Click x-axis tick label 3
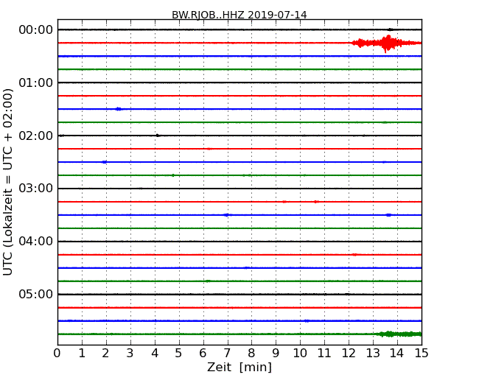 [x=130, y=354]
